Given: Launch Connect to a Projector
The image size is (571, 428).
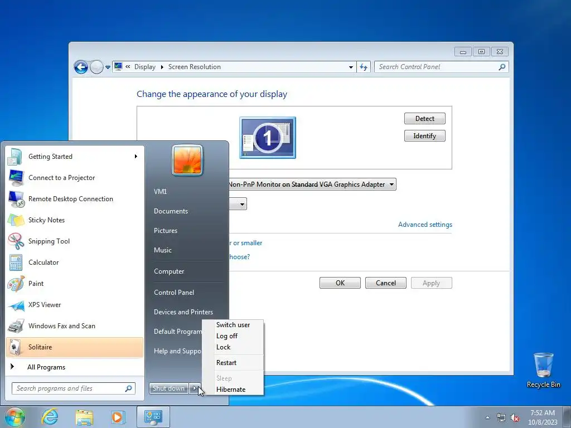Looking at the screenshot, I should [74, 178].
